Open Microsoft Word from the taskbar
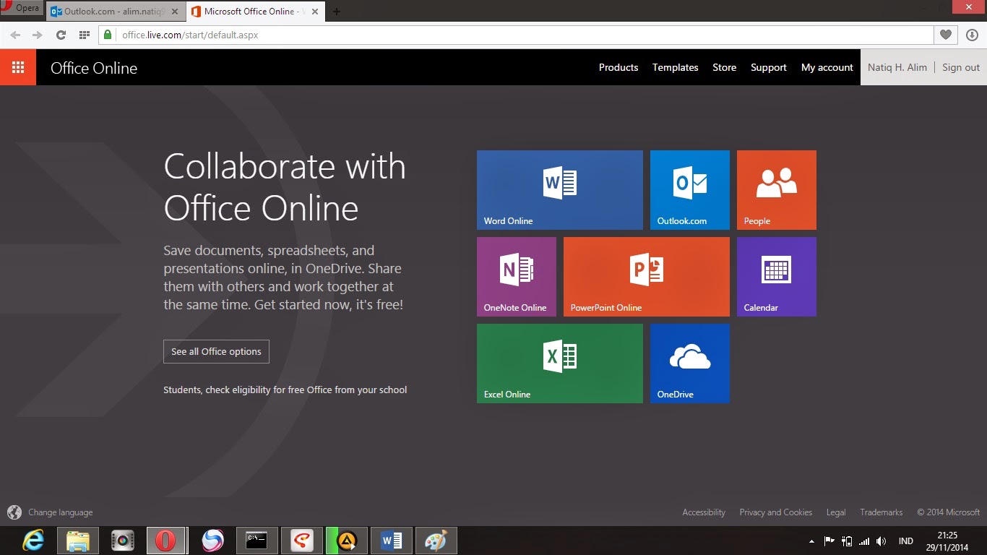Viewport: 987px width, 555px height. pyautogui.click(x=392, y=541)
